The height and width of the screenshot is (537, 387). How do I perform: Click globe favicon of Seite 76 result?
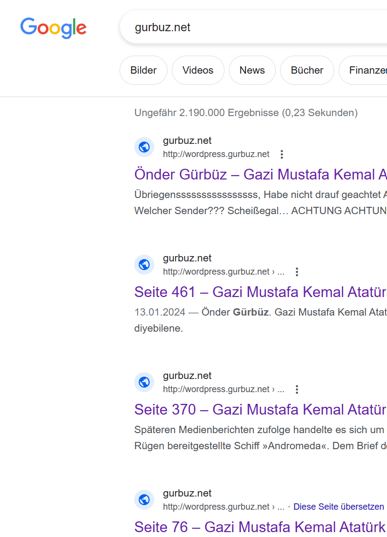[x=144, y=499]
